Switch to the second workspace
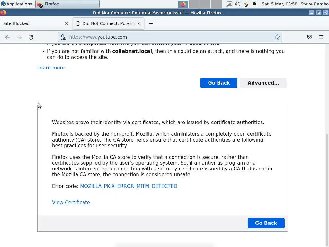 pos(194,4)
